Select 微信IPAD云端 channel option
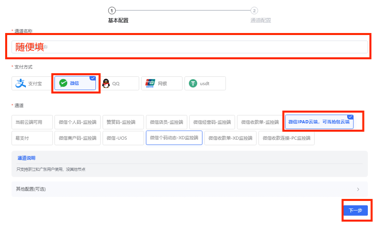 (x=319, y=122)
